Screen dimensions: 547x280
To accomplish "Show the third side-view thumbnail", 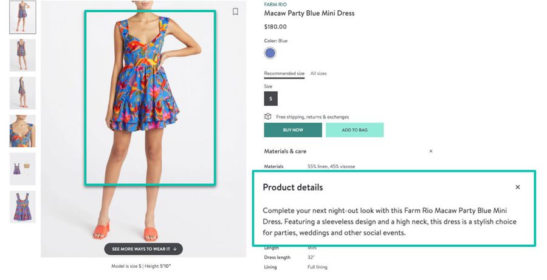I will point(22,93).
